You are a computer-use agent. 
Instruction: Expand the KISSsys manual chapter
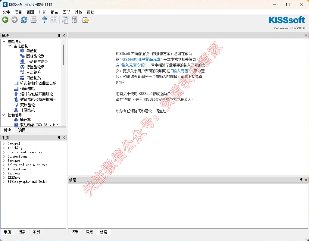coord(4,177)
